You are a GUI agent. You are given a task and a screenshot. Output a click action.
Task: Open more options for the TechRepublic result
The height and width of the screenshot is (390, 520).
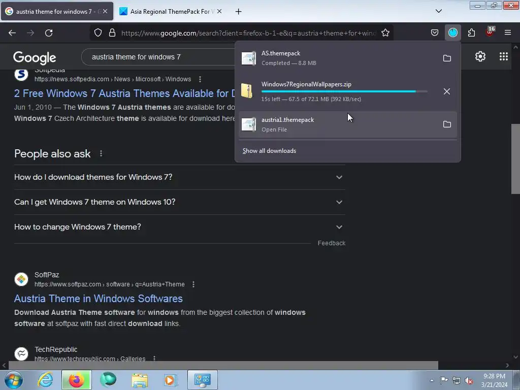154,359
